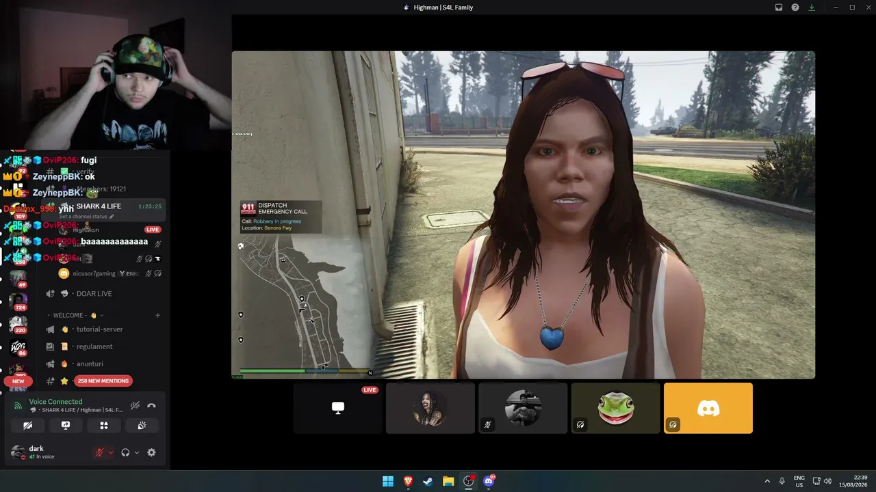Select the black-and-white photo participant tile
This screenshot has width=876, height=492.
523,408
